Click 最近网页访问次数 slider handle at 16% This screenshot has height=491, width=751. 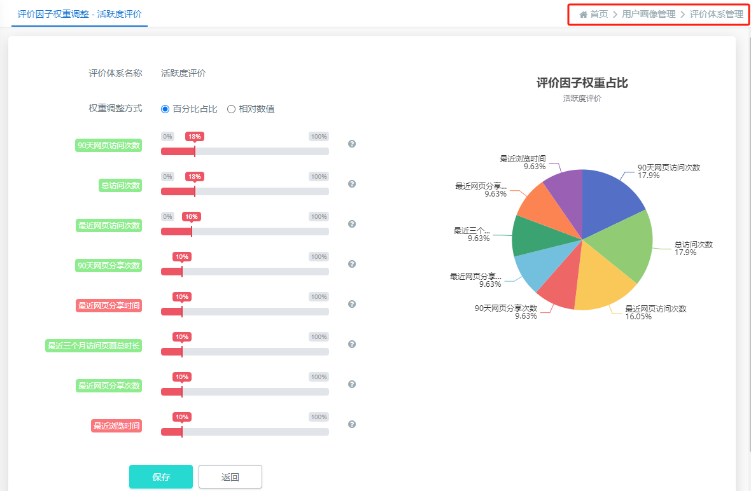point(192,232)
